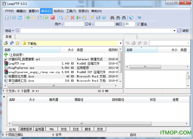Click the yellow pencil edit icon
Viewport: 193px width, 139px height.
point(67,17)
